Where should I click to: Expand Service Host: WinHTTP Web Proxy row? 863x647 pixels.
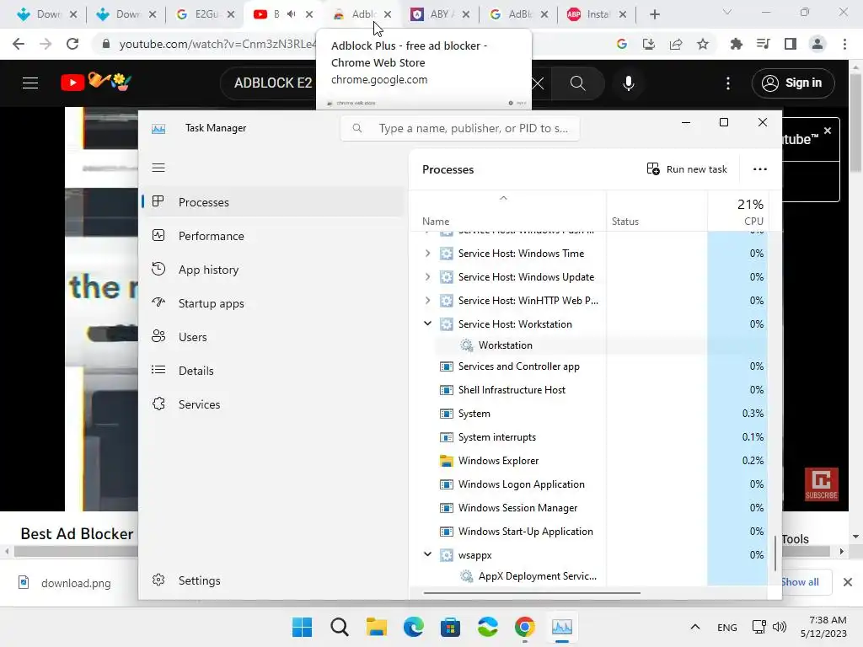point(427,301)
